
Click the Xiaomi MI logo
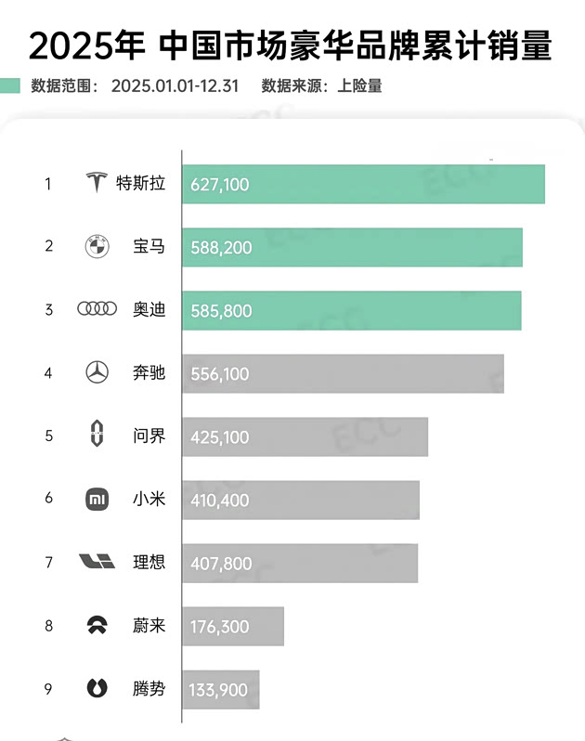(x=97, y=499)
